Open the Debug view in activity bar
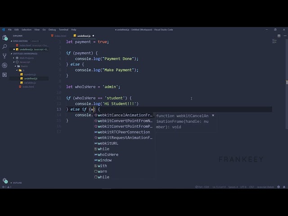Viewport: 288px width, 216px height. [4, 65]
